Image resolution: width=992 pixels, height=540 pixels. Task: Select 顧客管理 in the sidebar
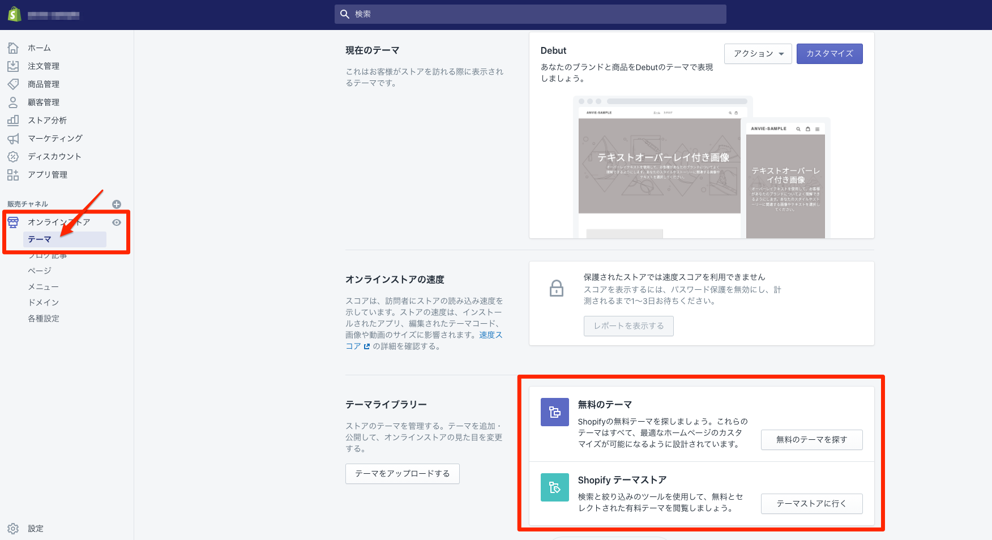43,102
